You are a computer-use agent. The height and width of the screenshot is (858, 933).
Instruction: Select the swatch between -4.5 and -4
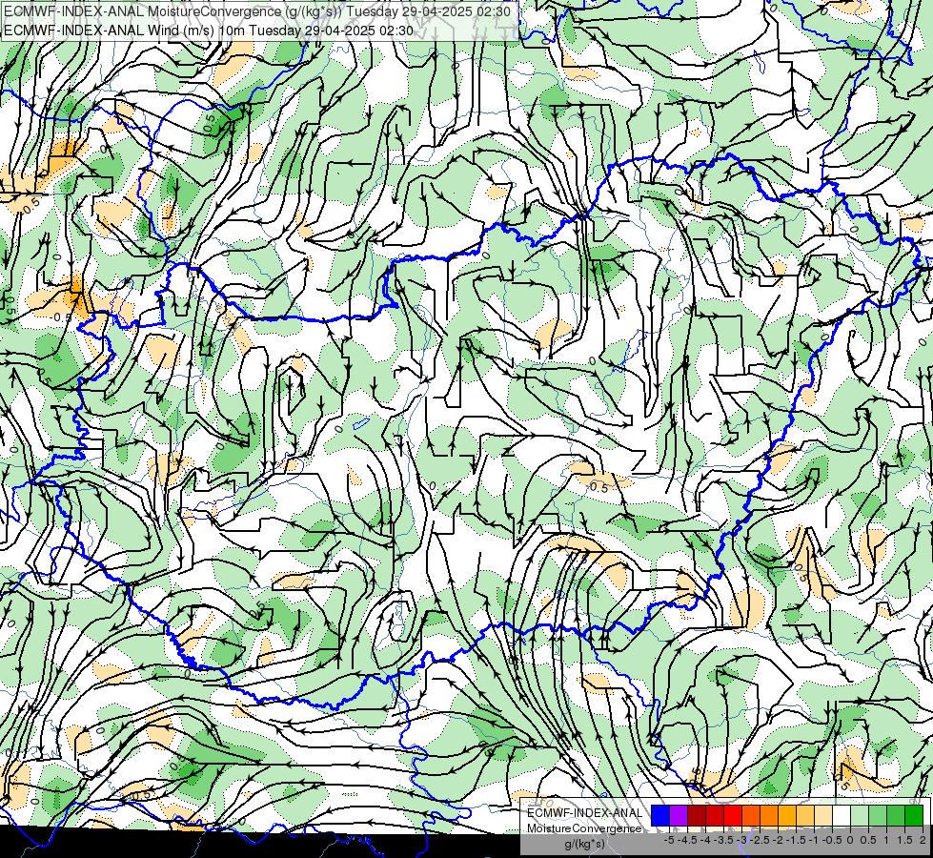coord(697,815)
